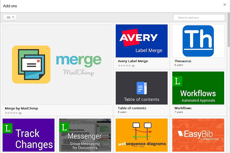The width and height of the screenshot is (231, 153).
Task: Click the '8 users' text under Table of contents
Action: point(122,112)
